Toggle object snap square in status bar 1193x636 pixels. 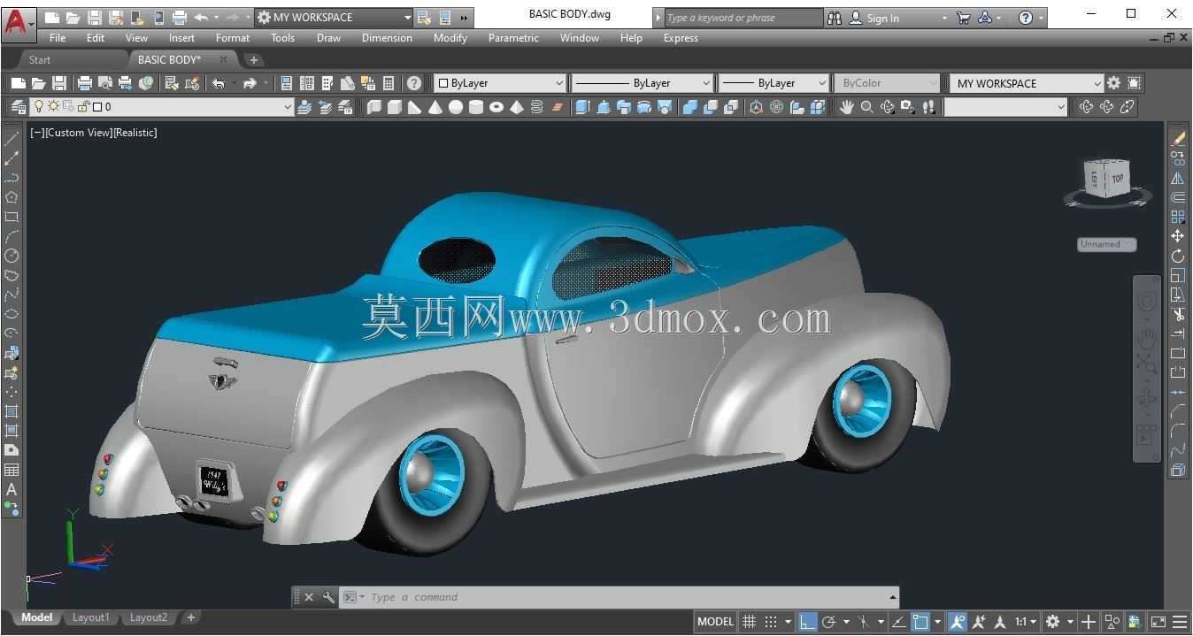coord(920,622)
